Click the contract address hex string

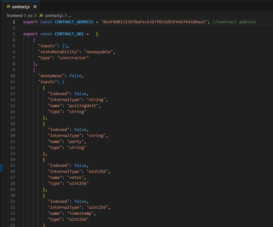[x=154, y=22]
